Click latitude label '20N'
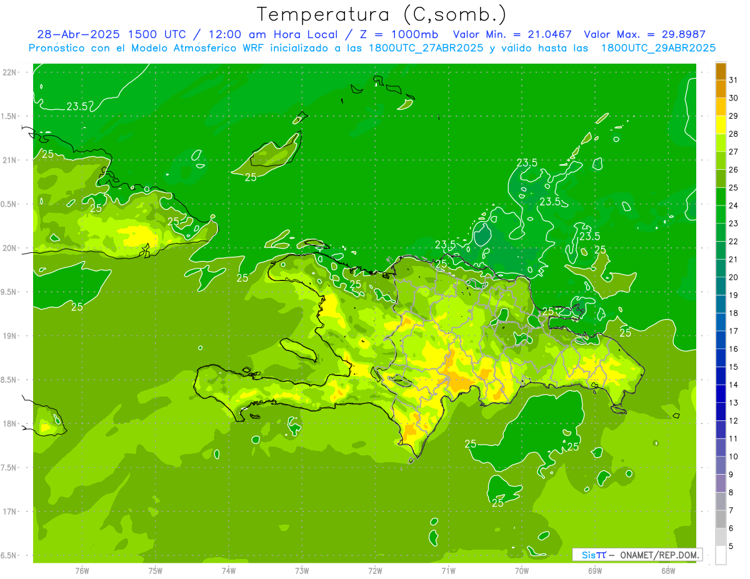This screenshot has width=750, height=579. coord(11,248)
